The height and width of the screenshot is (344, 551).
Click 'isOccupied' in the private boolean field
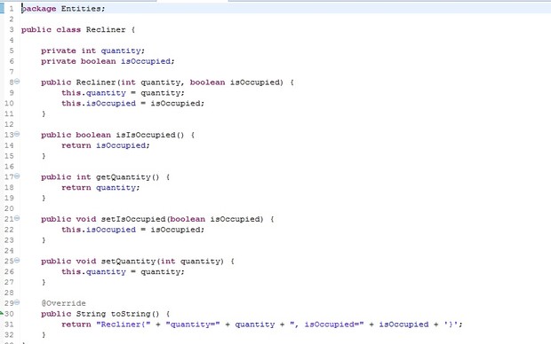pyautogui.click(x=146, y=62)
